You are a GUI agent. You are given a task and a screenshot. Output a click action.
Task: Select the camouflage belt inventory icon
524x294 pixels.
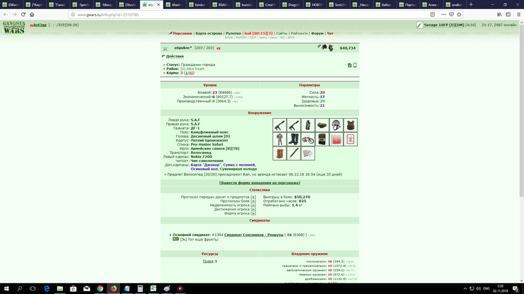point(322,125)
